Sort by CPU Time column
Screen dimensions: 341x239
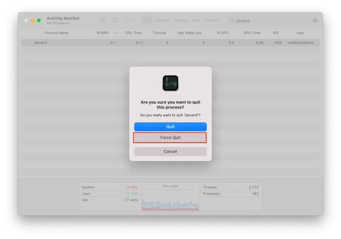point(133,33)
